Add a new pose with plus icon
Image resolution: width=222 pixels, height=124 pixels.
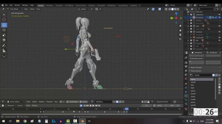pos(219,79)
